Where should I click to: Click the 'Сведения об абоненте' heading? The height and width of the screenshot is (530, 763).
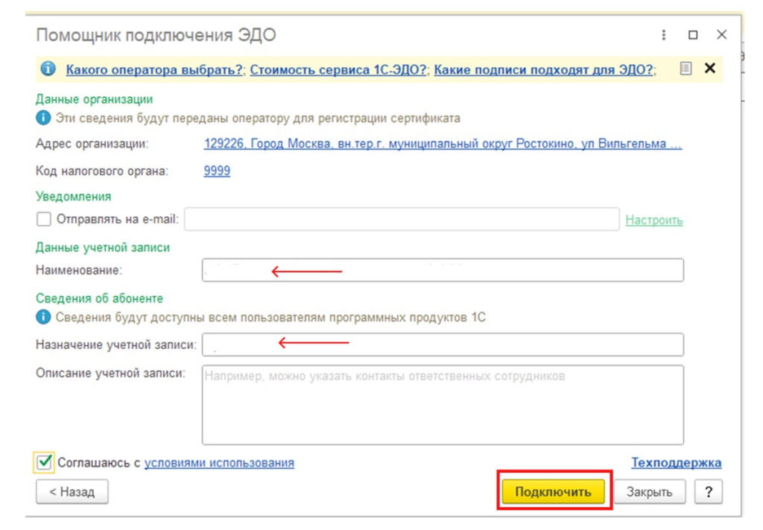pyautogui.click(x=99, y=298)
